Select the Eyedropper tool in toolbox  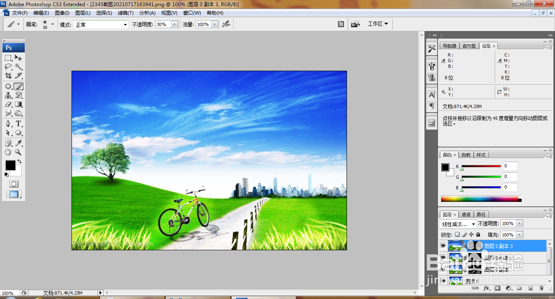pos(18,143)
